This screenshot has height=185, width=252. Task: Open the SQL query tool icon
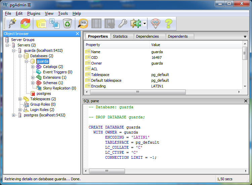pyautogui.click(x=83, y=24)
